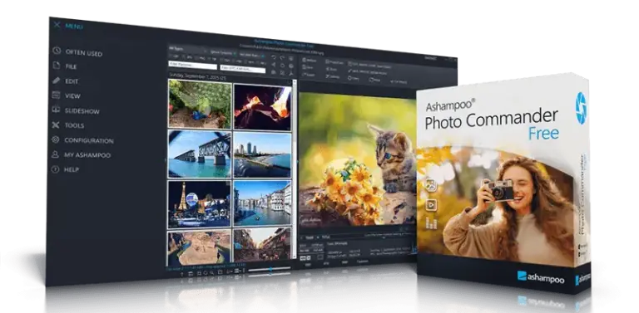Select the street market thumbnail
The image size is (639, 313).
[262, 245]
